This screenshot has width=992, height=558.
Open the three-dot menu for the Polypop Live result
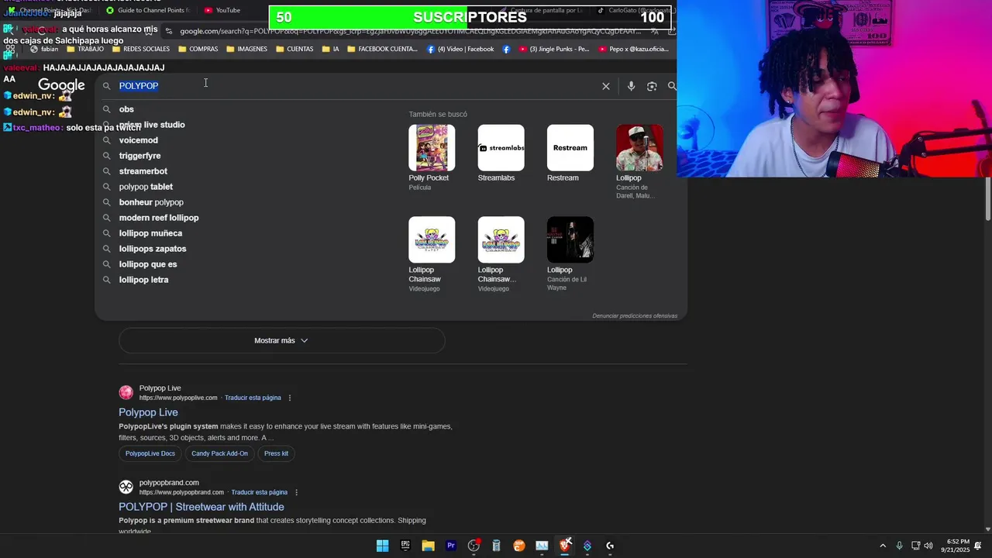(290, 398)
